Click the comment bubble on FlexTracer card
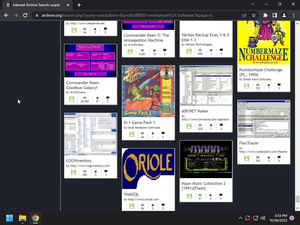The height and width of the screenshot is (225, 300). (x=279, y=157)
